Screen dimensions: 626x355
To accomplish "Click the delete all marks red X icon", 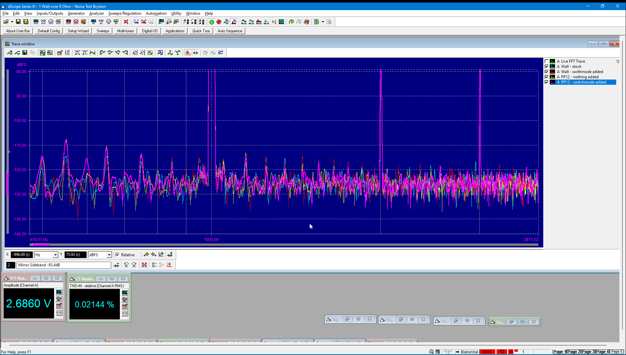I will (x=144, y=265).
